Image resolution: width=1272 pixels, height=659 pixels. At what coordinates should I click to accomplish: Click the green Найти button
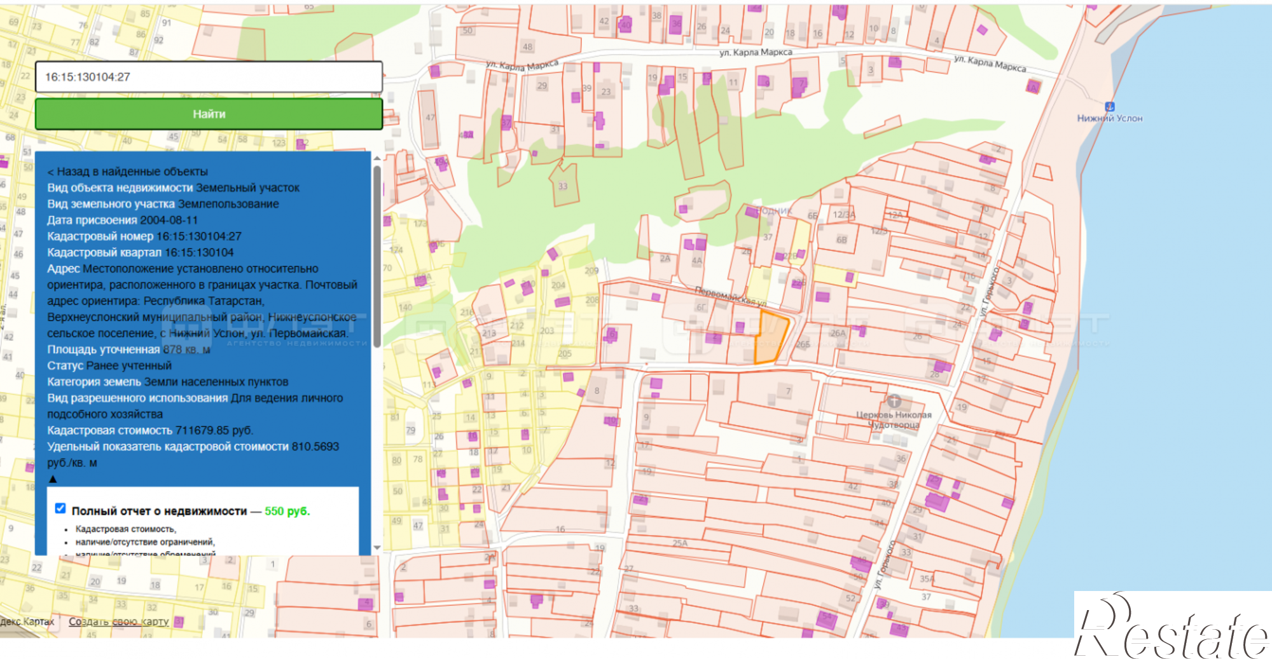(209, 114)
